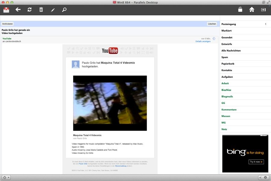The image size is (271, 181).
Task: Click the inbox unread count 1
Action: coord(266,24)
